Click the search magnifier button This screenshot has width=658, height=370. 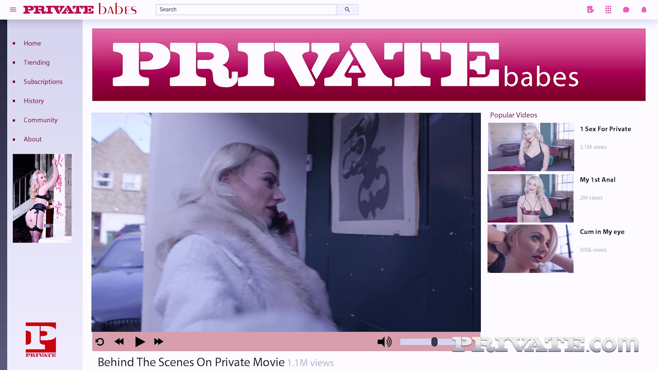tap(347, 10)
